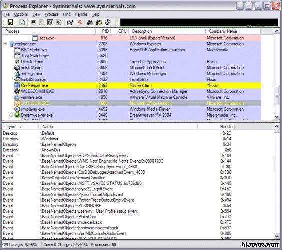Click the 'CPU Usage: 9.96%' status entry
Image resolution: width=282 pixels, height=250 pixels.
click(20, 245)
